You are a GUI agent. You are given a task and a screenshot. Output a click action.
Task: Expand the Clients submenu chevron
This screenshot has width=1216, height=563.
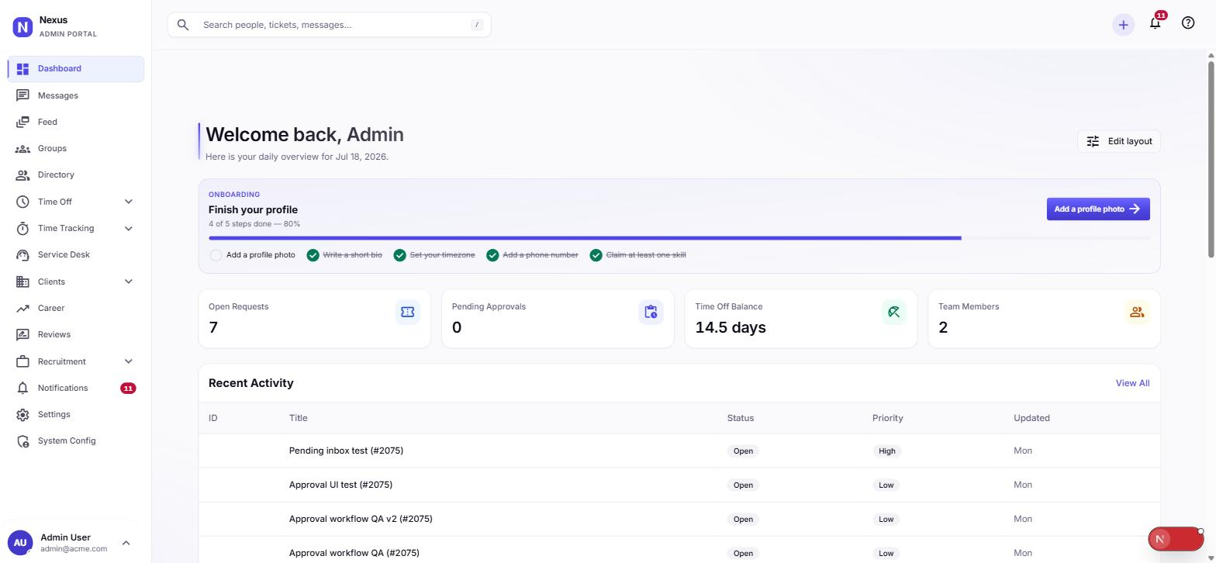(x=129, y=281)
